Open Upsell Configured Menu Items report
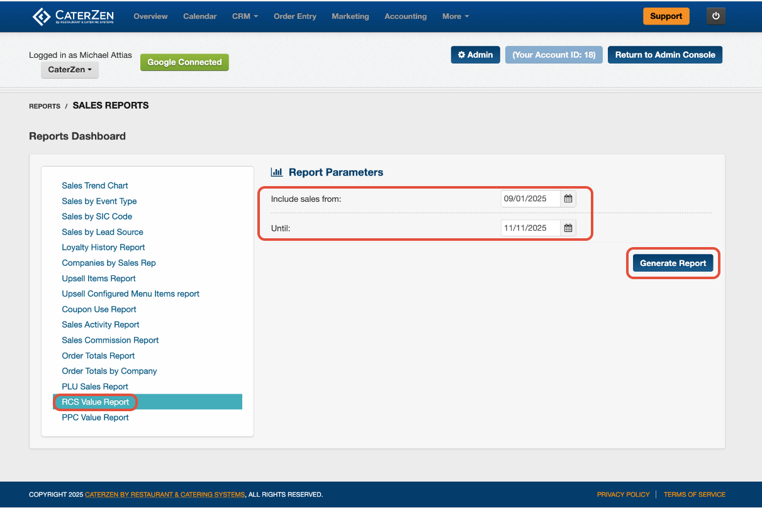The width and height of the screenshot is (762, 508). click(130, 294)
